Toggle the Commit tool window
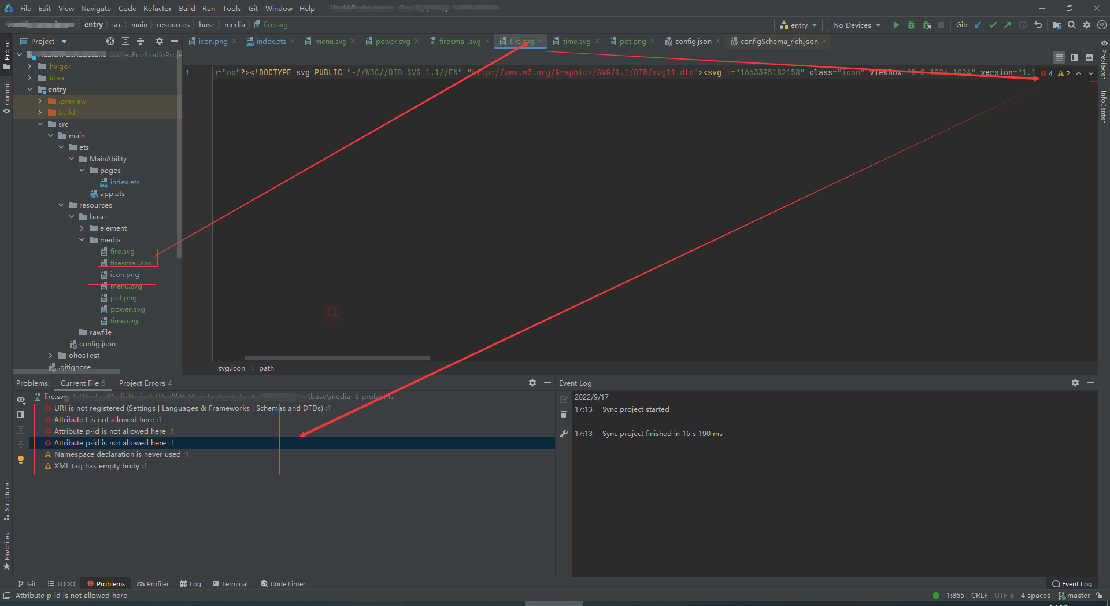 pos(7,97)
